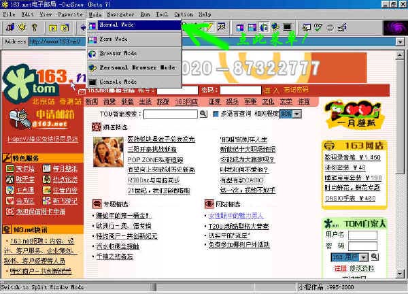Click the page scrollbar up arrow
The width and height of the screenshot is (408, 294).
coord(400,55)
